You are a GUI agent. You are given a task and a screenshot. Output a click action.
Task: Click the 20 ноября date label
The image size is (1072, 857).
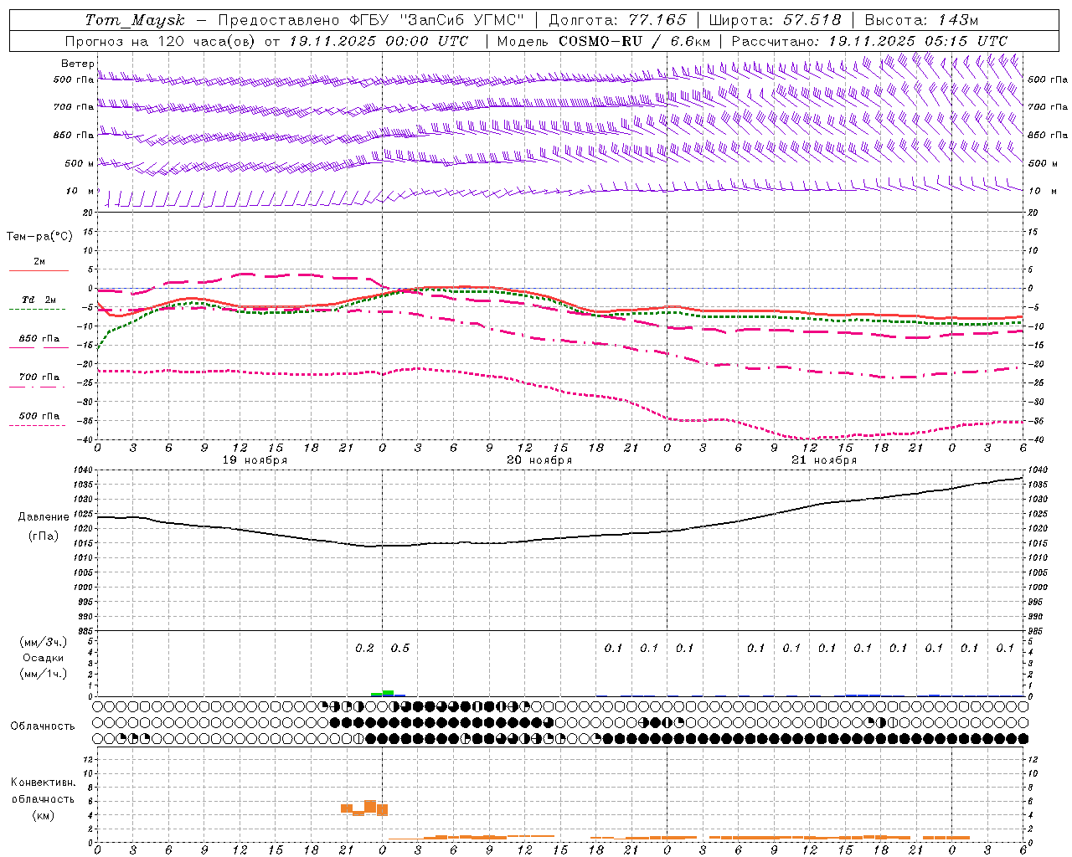coord(539,460)
